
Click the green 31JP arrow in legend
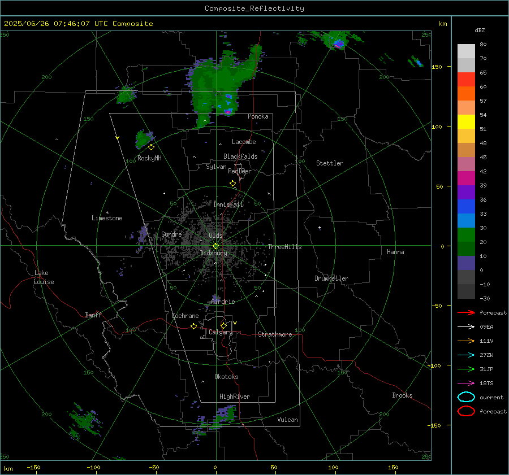tap(466, 369)
